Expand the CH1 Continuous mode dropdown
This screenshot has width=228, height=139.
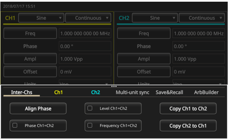[88, 18]
